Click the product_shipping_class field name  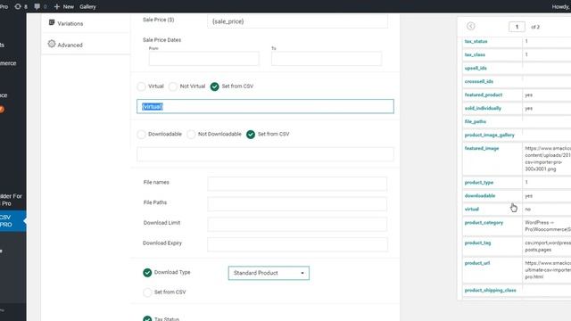[490, 291]
